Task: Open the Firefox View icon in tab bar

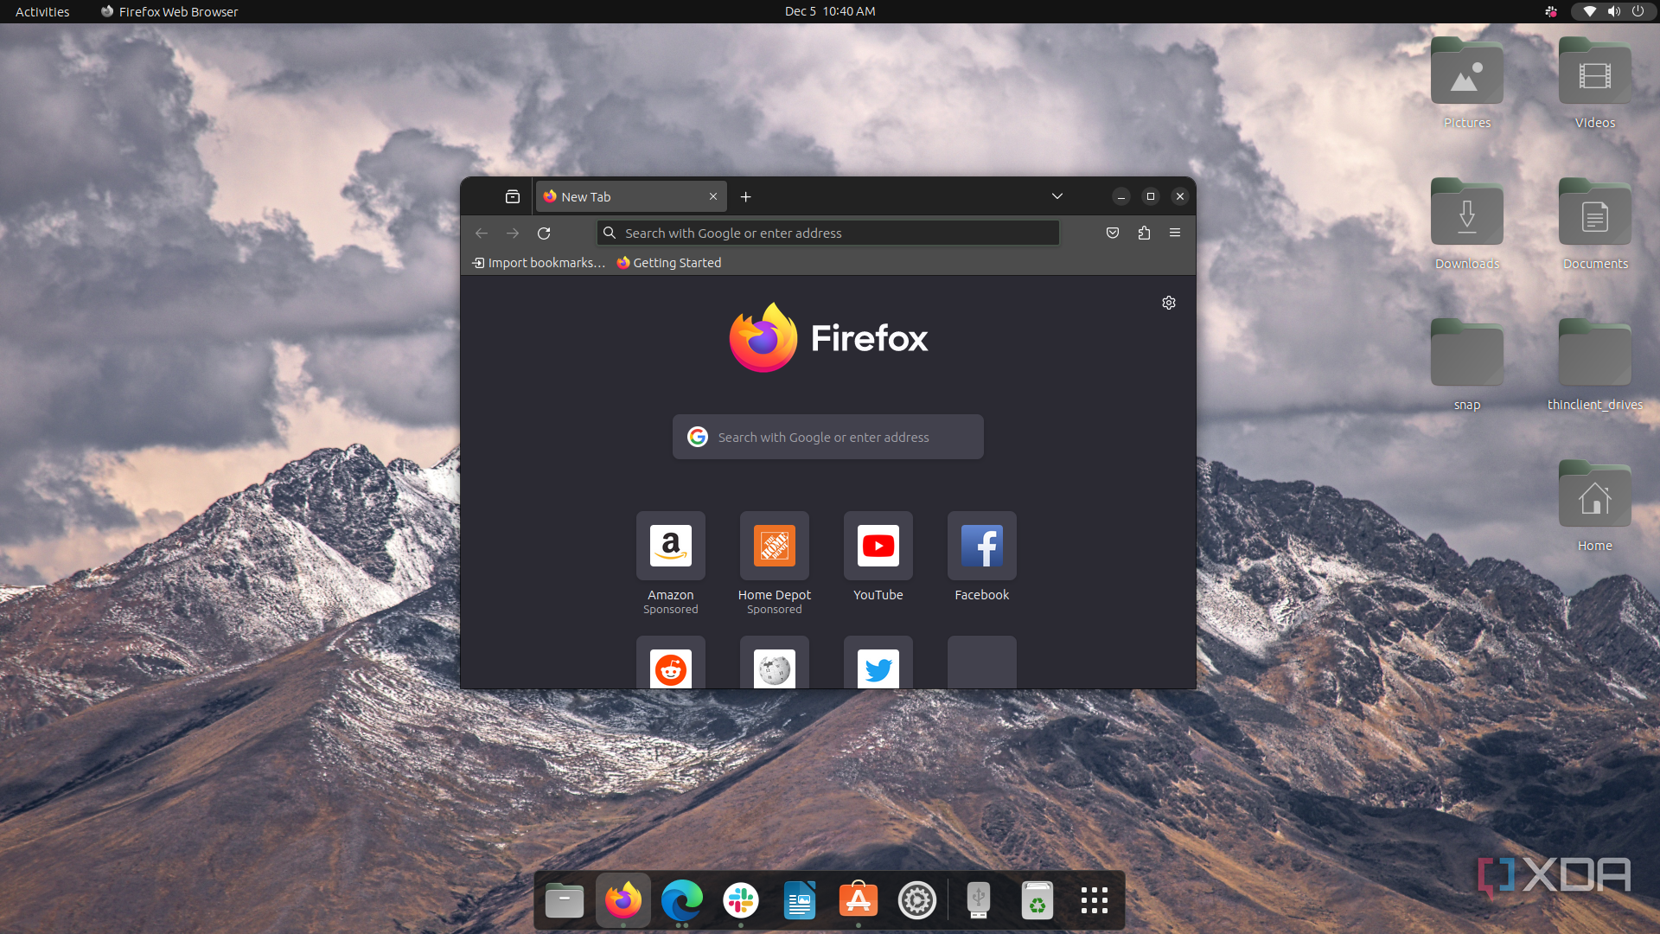Action: 513,197
